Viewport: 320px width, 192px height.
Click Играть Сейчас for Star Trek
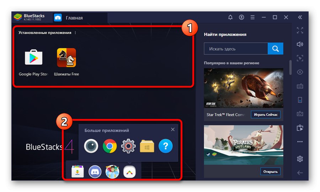coord(266,114)
